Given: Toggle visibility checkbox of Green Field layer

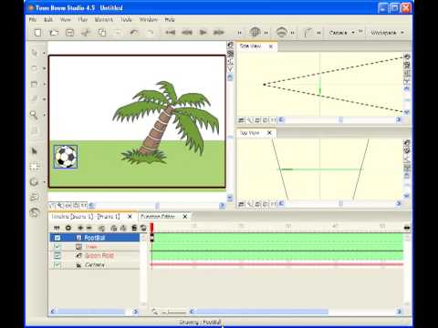Looking at the screenshot, I should (x=57, y=256).
